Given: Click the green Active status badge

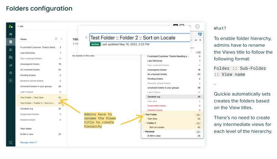Looking at the screenshot, I should tap(95, 44).
